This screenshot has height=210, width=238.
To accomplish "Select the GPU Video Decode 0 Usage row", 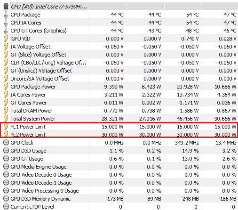I will [x=119, y=175].
